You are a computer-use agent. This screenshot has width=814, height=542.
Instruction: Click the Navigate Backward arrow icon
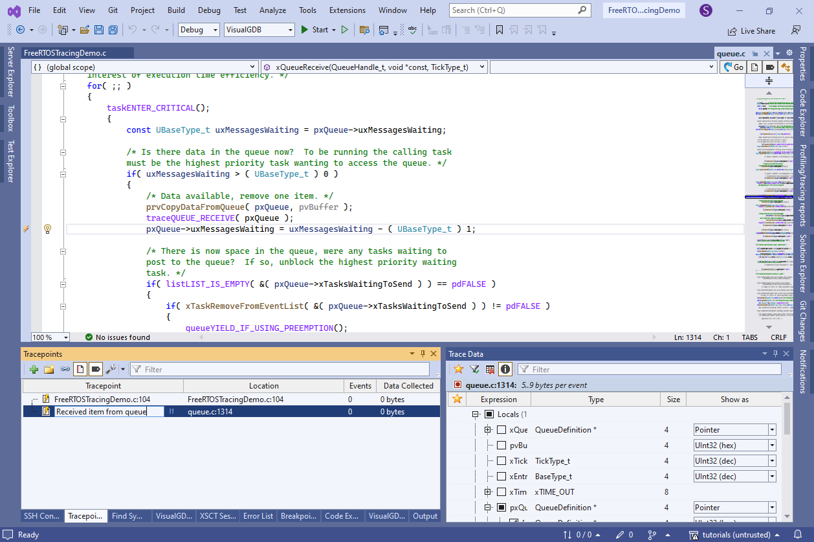click(20, 30)
